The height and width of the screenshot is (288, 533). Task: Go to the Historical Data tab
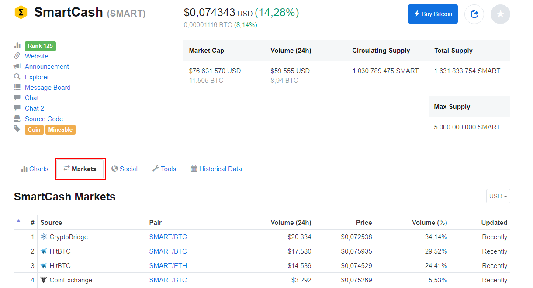click(216, 169)
